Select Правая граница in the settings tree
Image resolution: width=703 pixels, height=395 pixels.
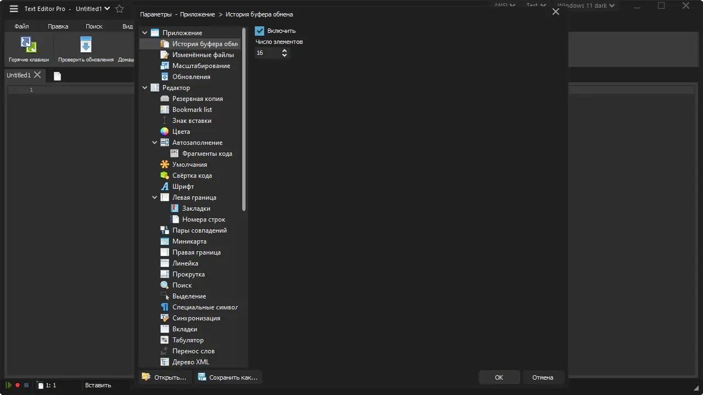tap(197, 252)
